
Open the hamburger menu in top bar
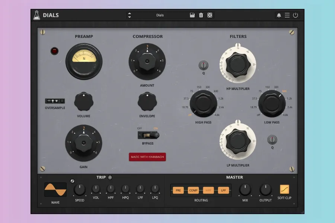click(287, 15)
